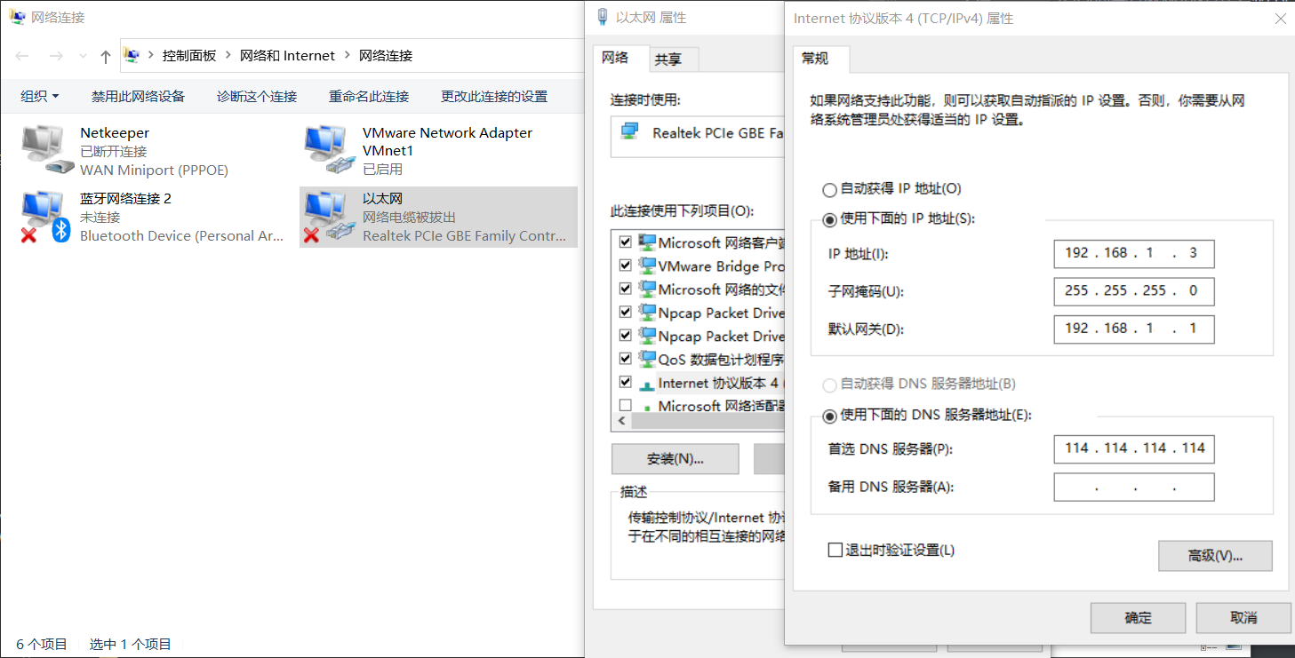Viewport: 1295px width, 658px height.
Task: Confirm with the 确定 button
Action: click(1139, 618)
